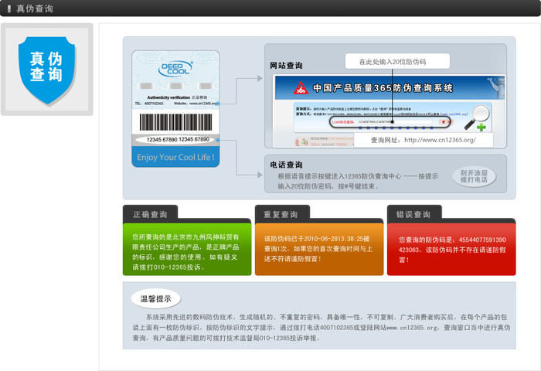The width and height of the screenshot is (541, 371).
Task: Click the 在此处输入20位防伪码 callout box
Action: 392,61
